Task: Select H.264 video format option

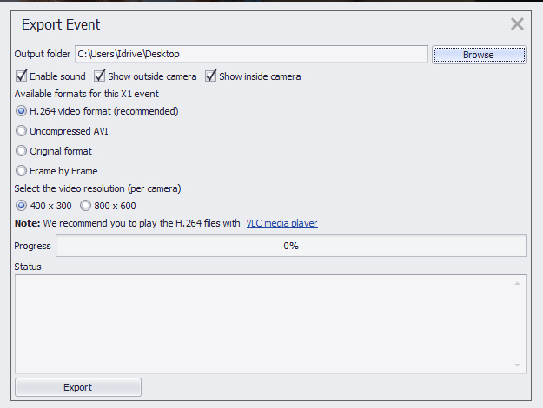Action: [x=22, y=111]
